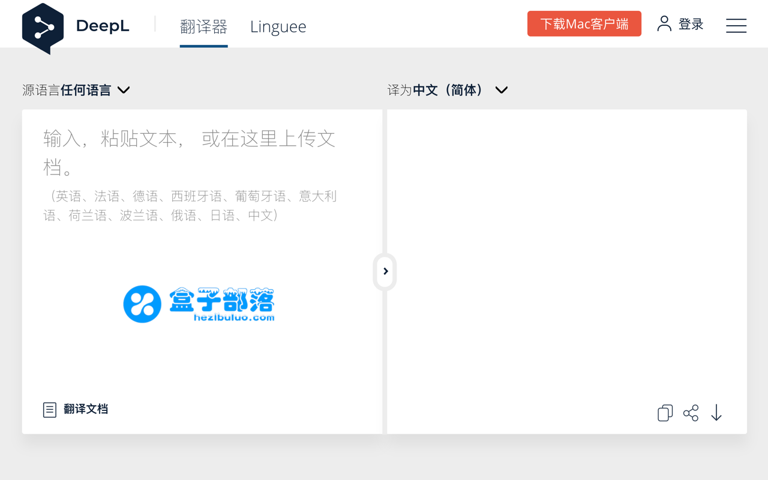Image resolution: width=768 pixels, height=480 pixels.
Task: Click the user profile icon
Action: [664, 23]
